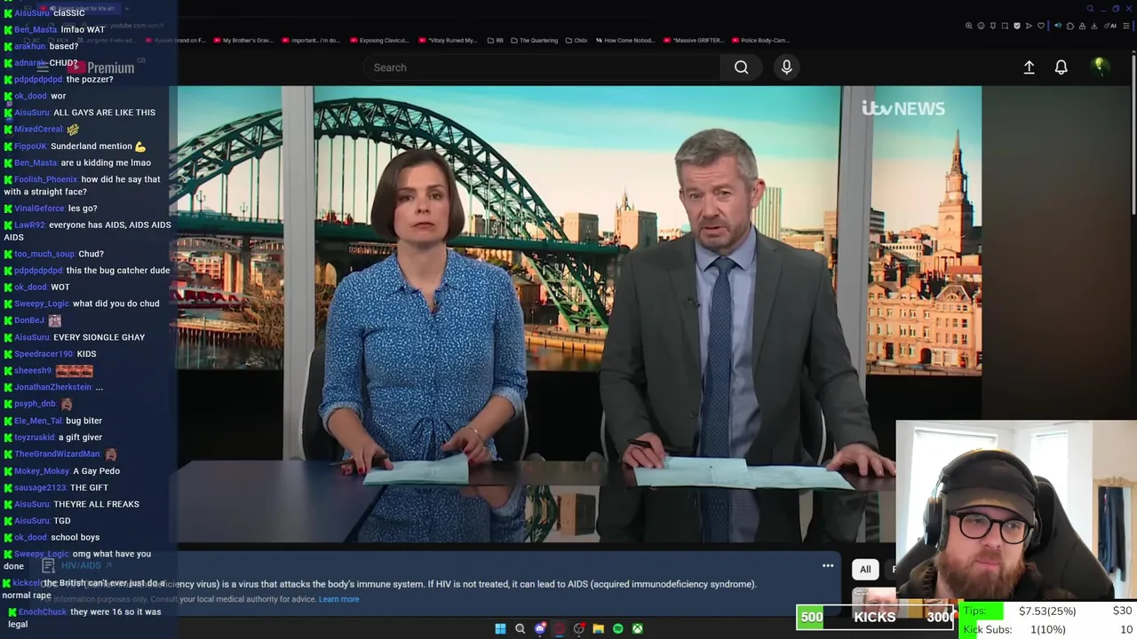Viewport: 1137px width, 639px height.
Task: Click the YouTube search magnifier button
Action: click(x=741, y=67)
